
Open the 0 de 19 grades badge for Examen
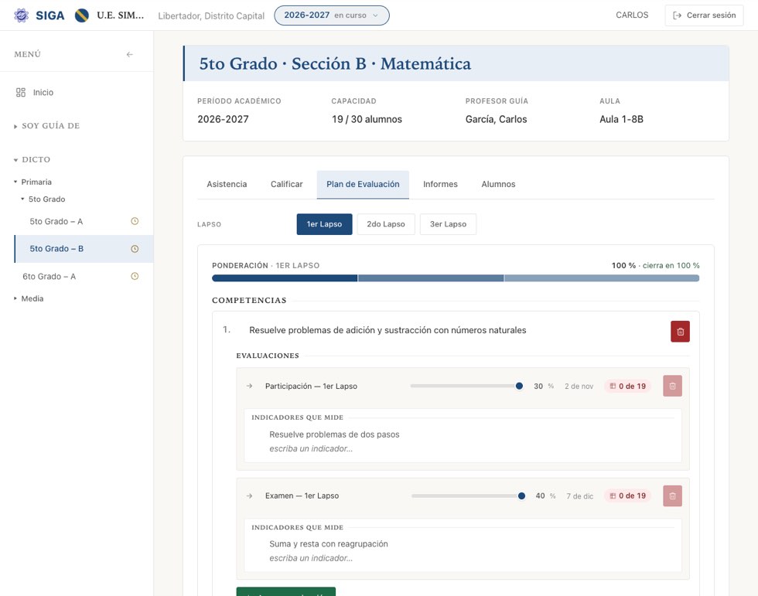click(627, 496)
